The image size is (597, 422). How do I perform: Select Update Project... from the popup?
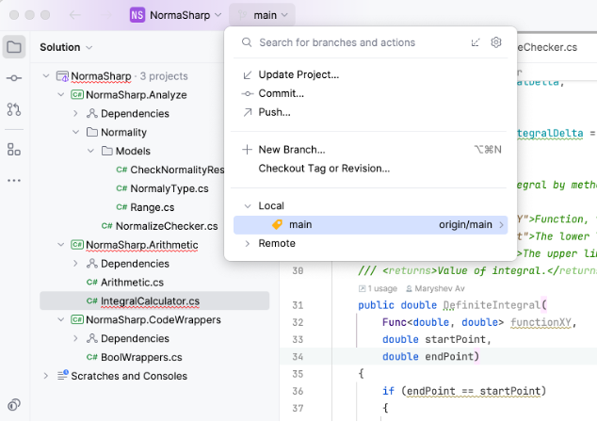(x=298, y=74)
